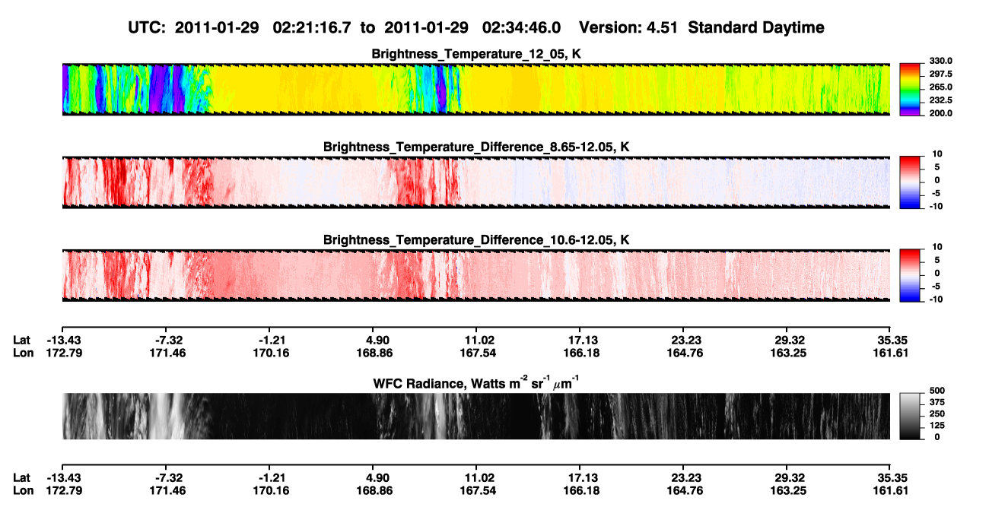Click the UTC time range title text
The width and height of the screenshot is (989, 507).
(346, 28)
